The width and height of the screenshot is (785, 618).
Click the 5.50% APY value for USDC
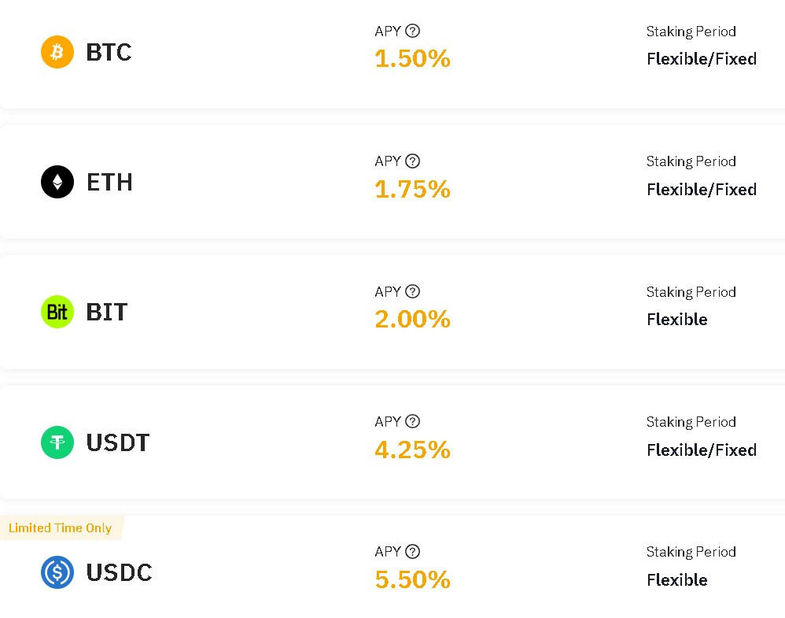(x=412, y=579)
